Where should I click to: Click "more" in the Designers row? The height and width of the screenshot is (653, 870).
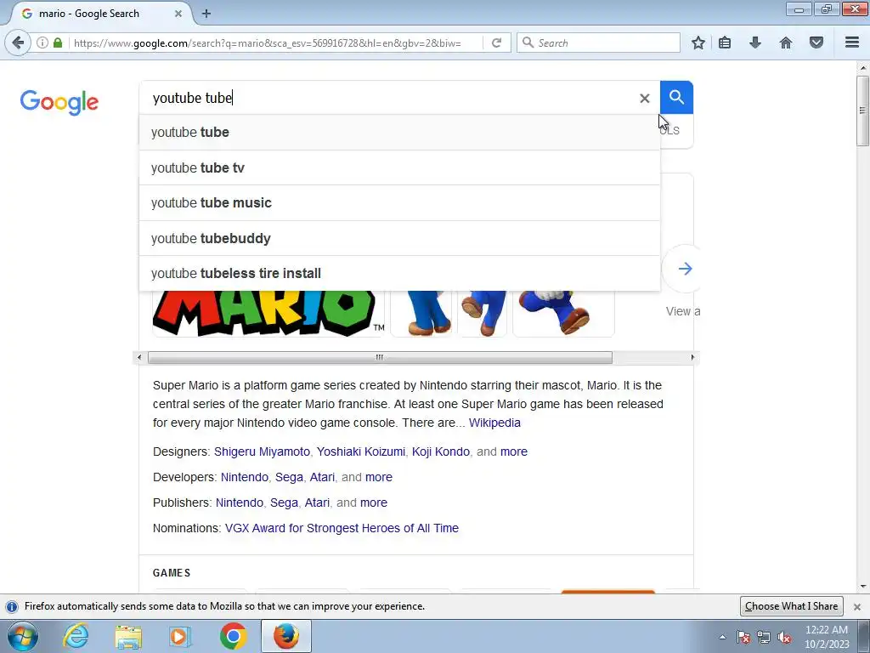click(514, 451)
